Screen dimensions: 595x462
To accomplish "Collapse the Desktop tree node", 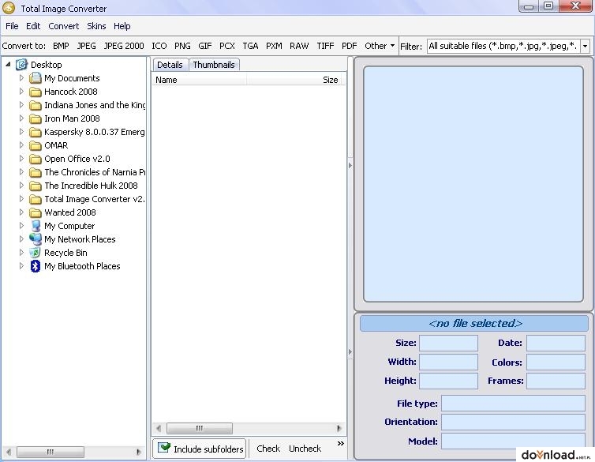I will tap(8, 65).
